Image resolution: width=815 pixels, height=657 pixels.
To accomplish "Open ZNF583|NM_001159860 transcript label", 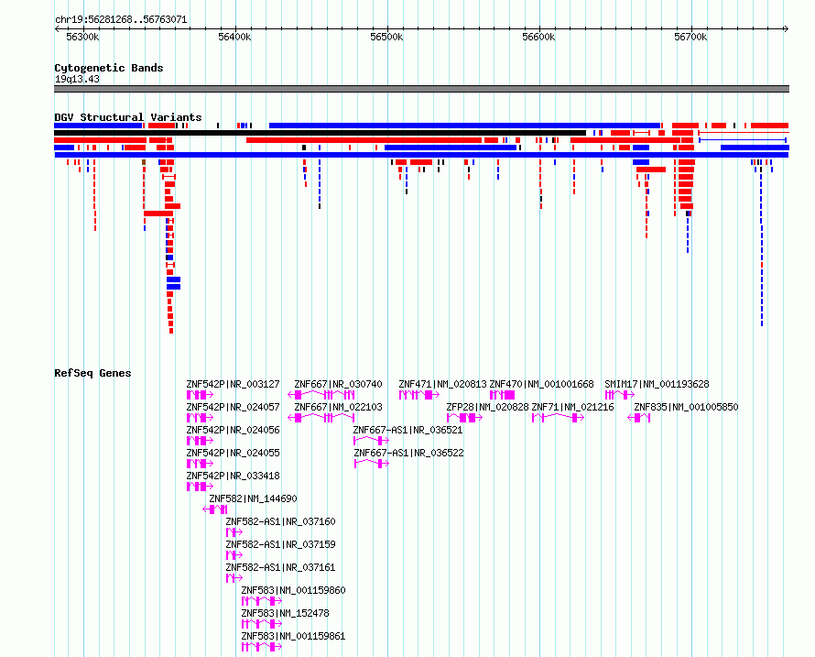I will pos(294,590).
